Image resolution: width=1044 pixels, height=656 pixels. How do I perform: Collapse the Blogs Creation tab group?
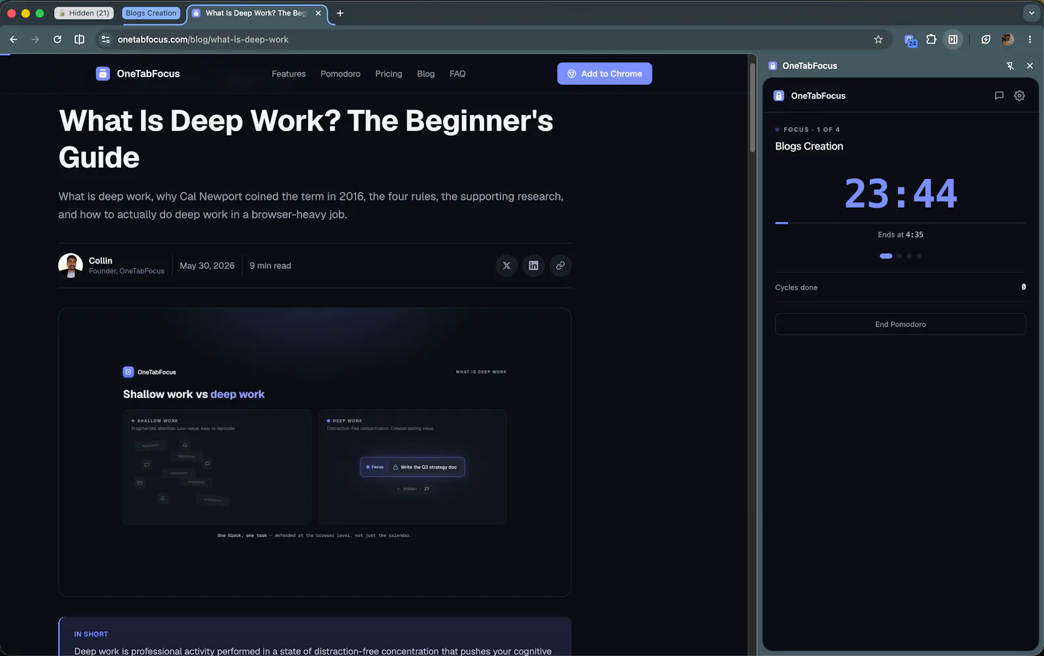(x=151, y=13)
